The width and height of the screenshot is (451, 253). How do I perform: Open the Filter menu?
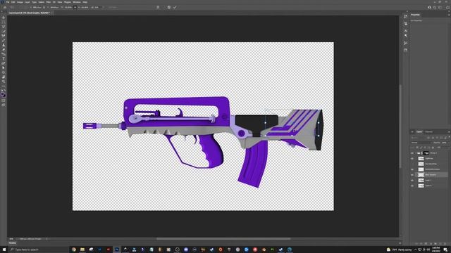pos(49,2)
